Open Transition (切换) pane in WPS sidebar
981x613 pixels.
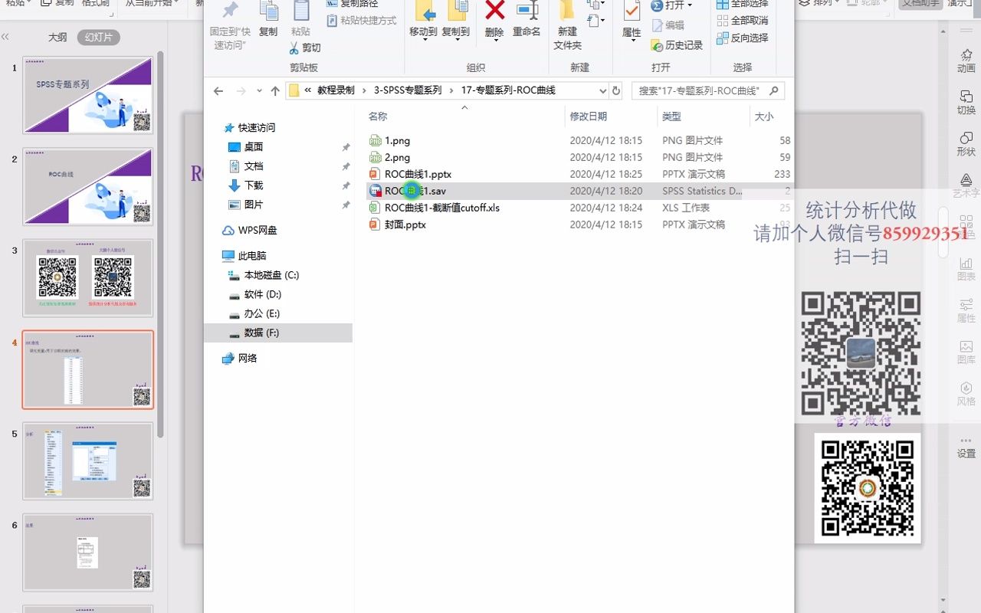(x=966, y=102)
